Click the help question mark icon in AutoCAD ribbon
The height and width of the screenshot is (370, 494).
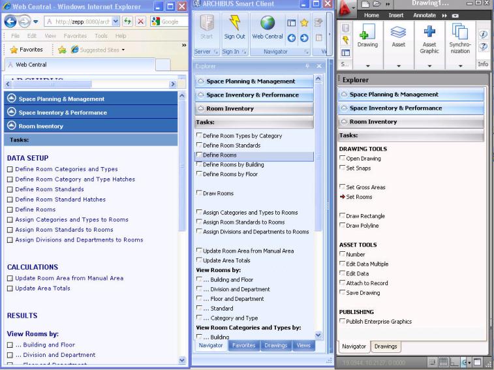pos(483,46)
